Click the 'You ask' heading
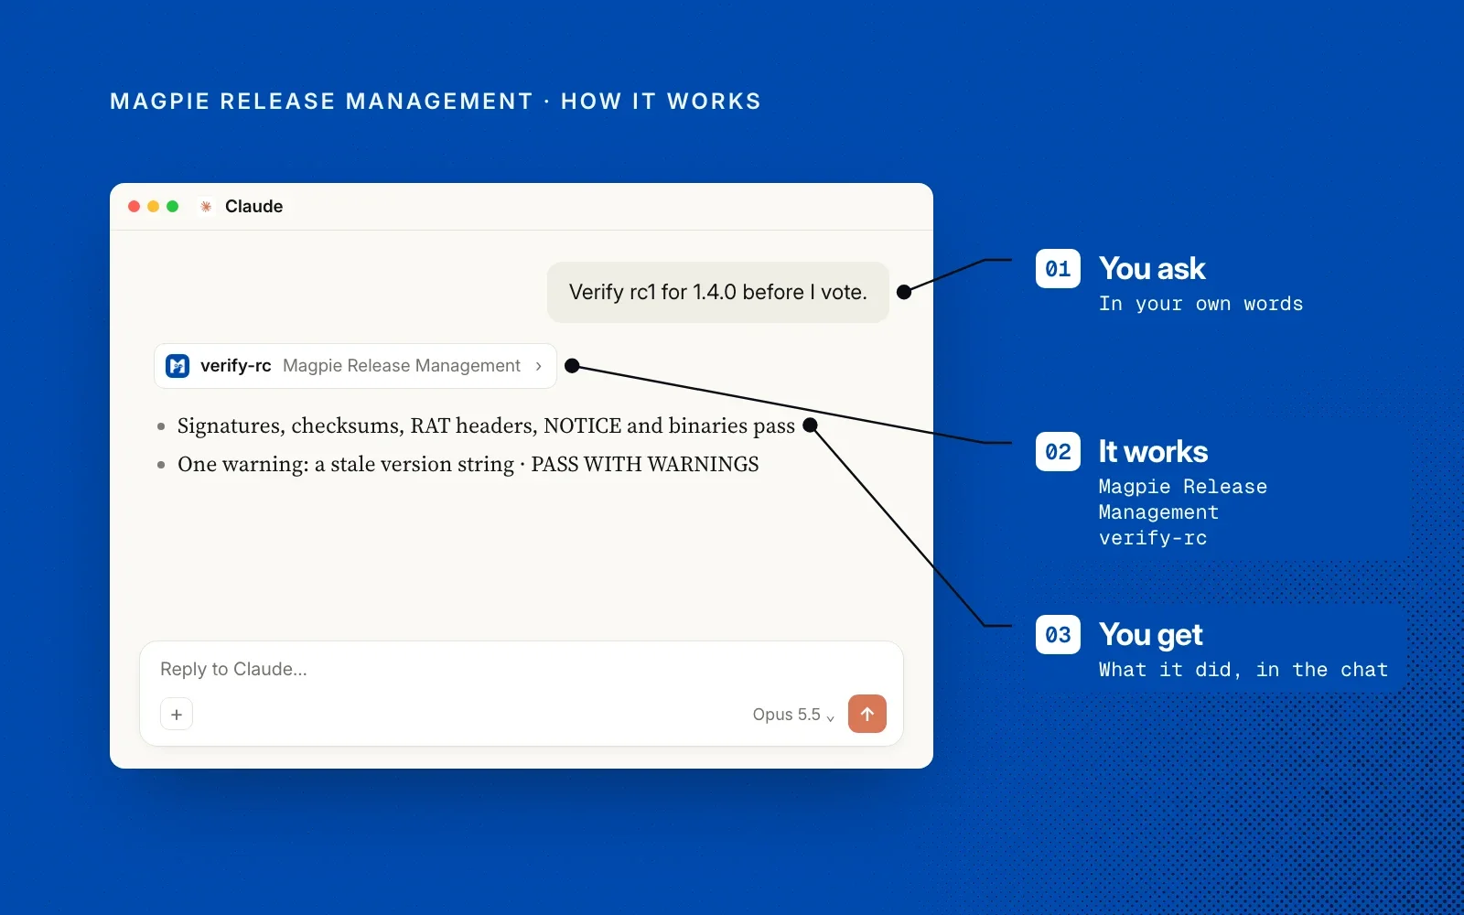The image size is (1464, 915). pyautogui.click(x=1152, y=269)
